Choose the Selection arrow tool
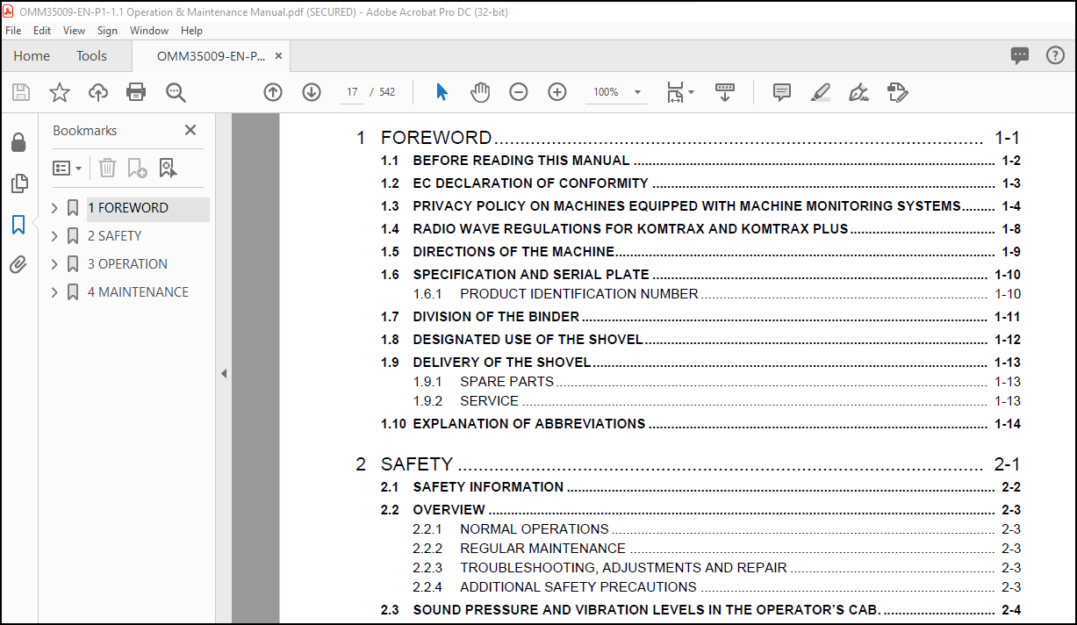The width and height of the screenshot is (1077, 625). point(442,92)
